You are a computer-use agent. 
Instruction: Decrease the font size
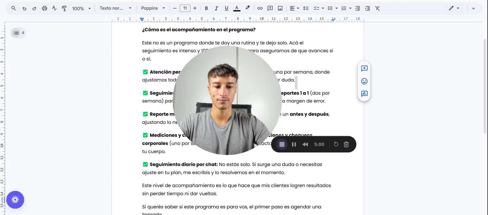[175, 8]
